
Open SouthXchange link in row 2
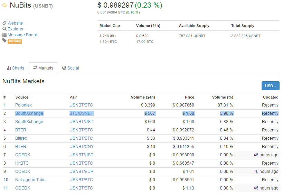click(x=29, y=113)
